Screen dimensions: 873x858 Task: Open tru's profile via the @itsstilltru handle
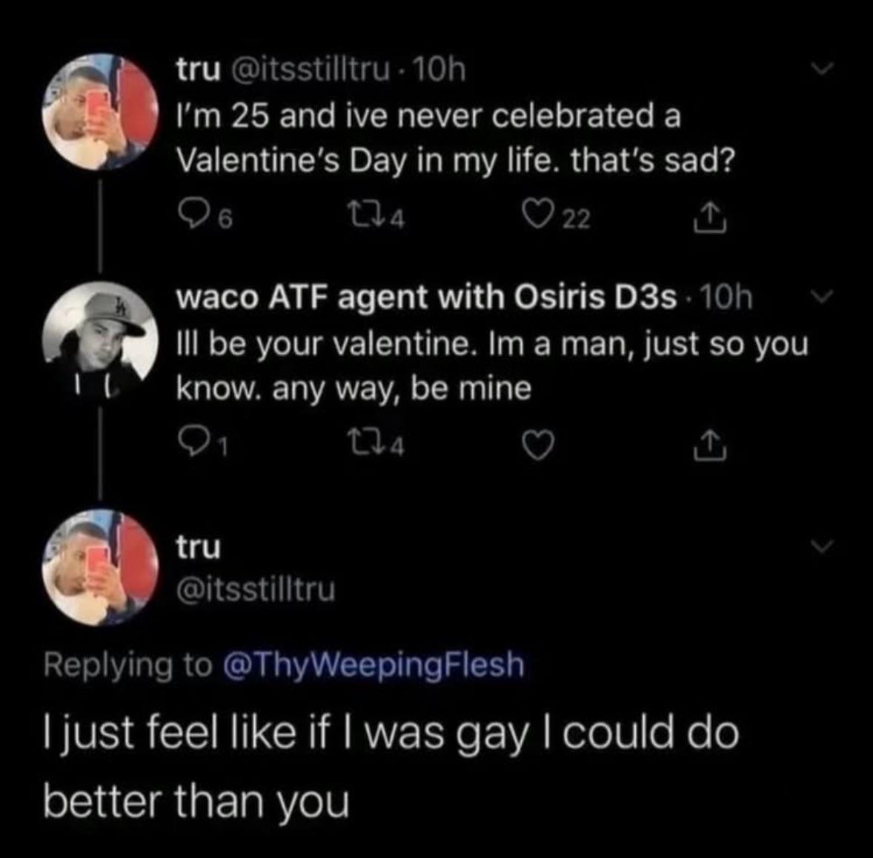[313, 70]
